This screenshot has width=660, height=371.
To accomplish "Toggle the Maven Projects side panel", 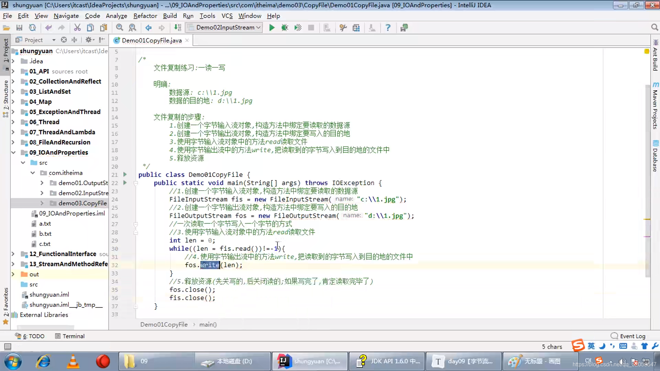I will 655,106.
